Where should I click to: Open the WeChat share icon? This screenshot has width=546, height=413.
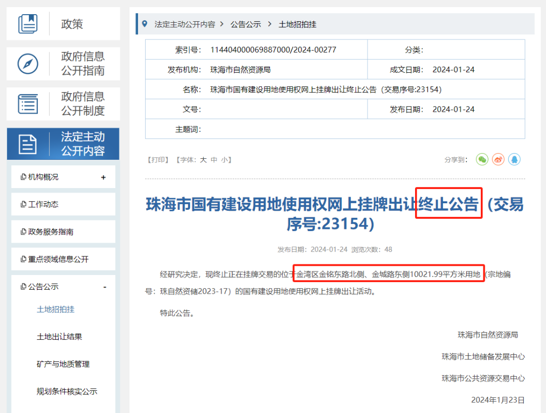(x=482, y=159)
